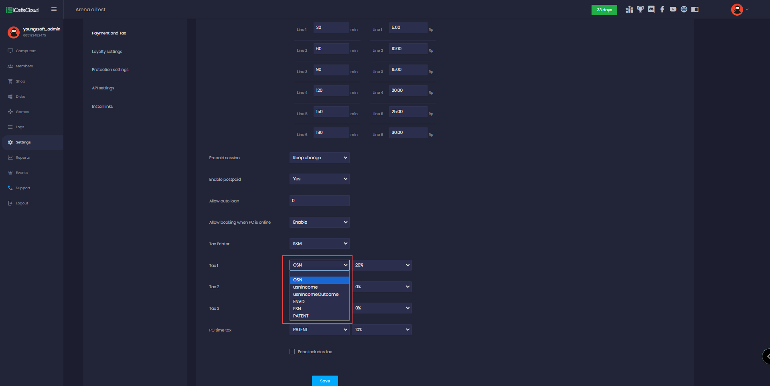Open the Tax 1 percentage dropdown
The width and height of the screenshot is (770, 386).
tap(382, 265)
